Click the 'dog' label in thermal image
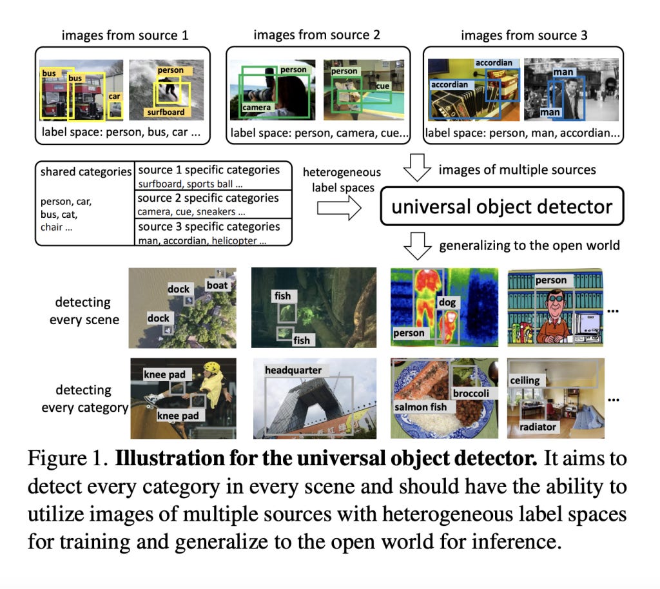This screenshot has height=589, width=660. pyautogui.click(x=447, y=302)
